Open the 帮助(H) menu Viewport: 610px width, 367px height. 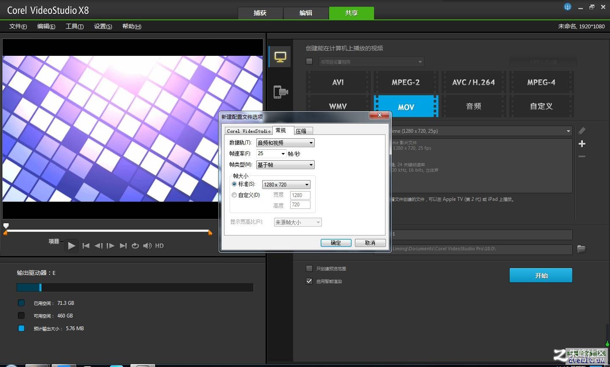[132, 26]
